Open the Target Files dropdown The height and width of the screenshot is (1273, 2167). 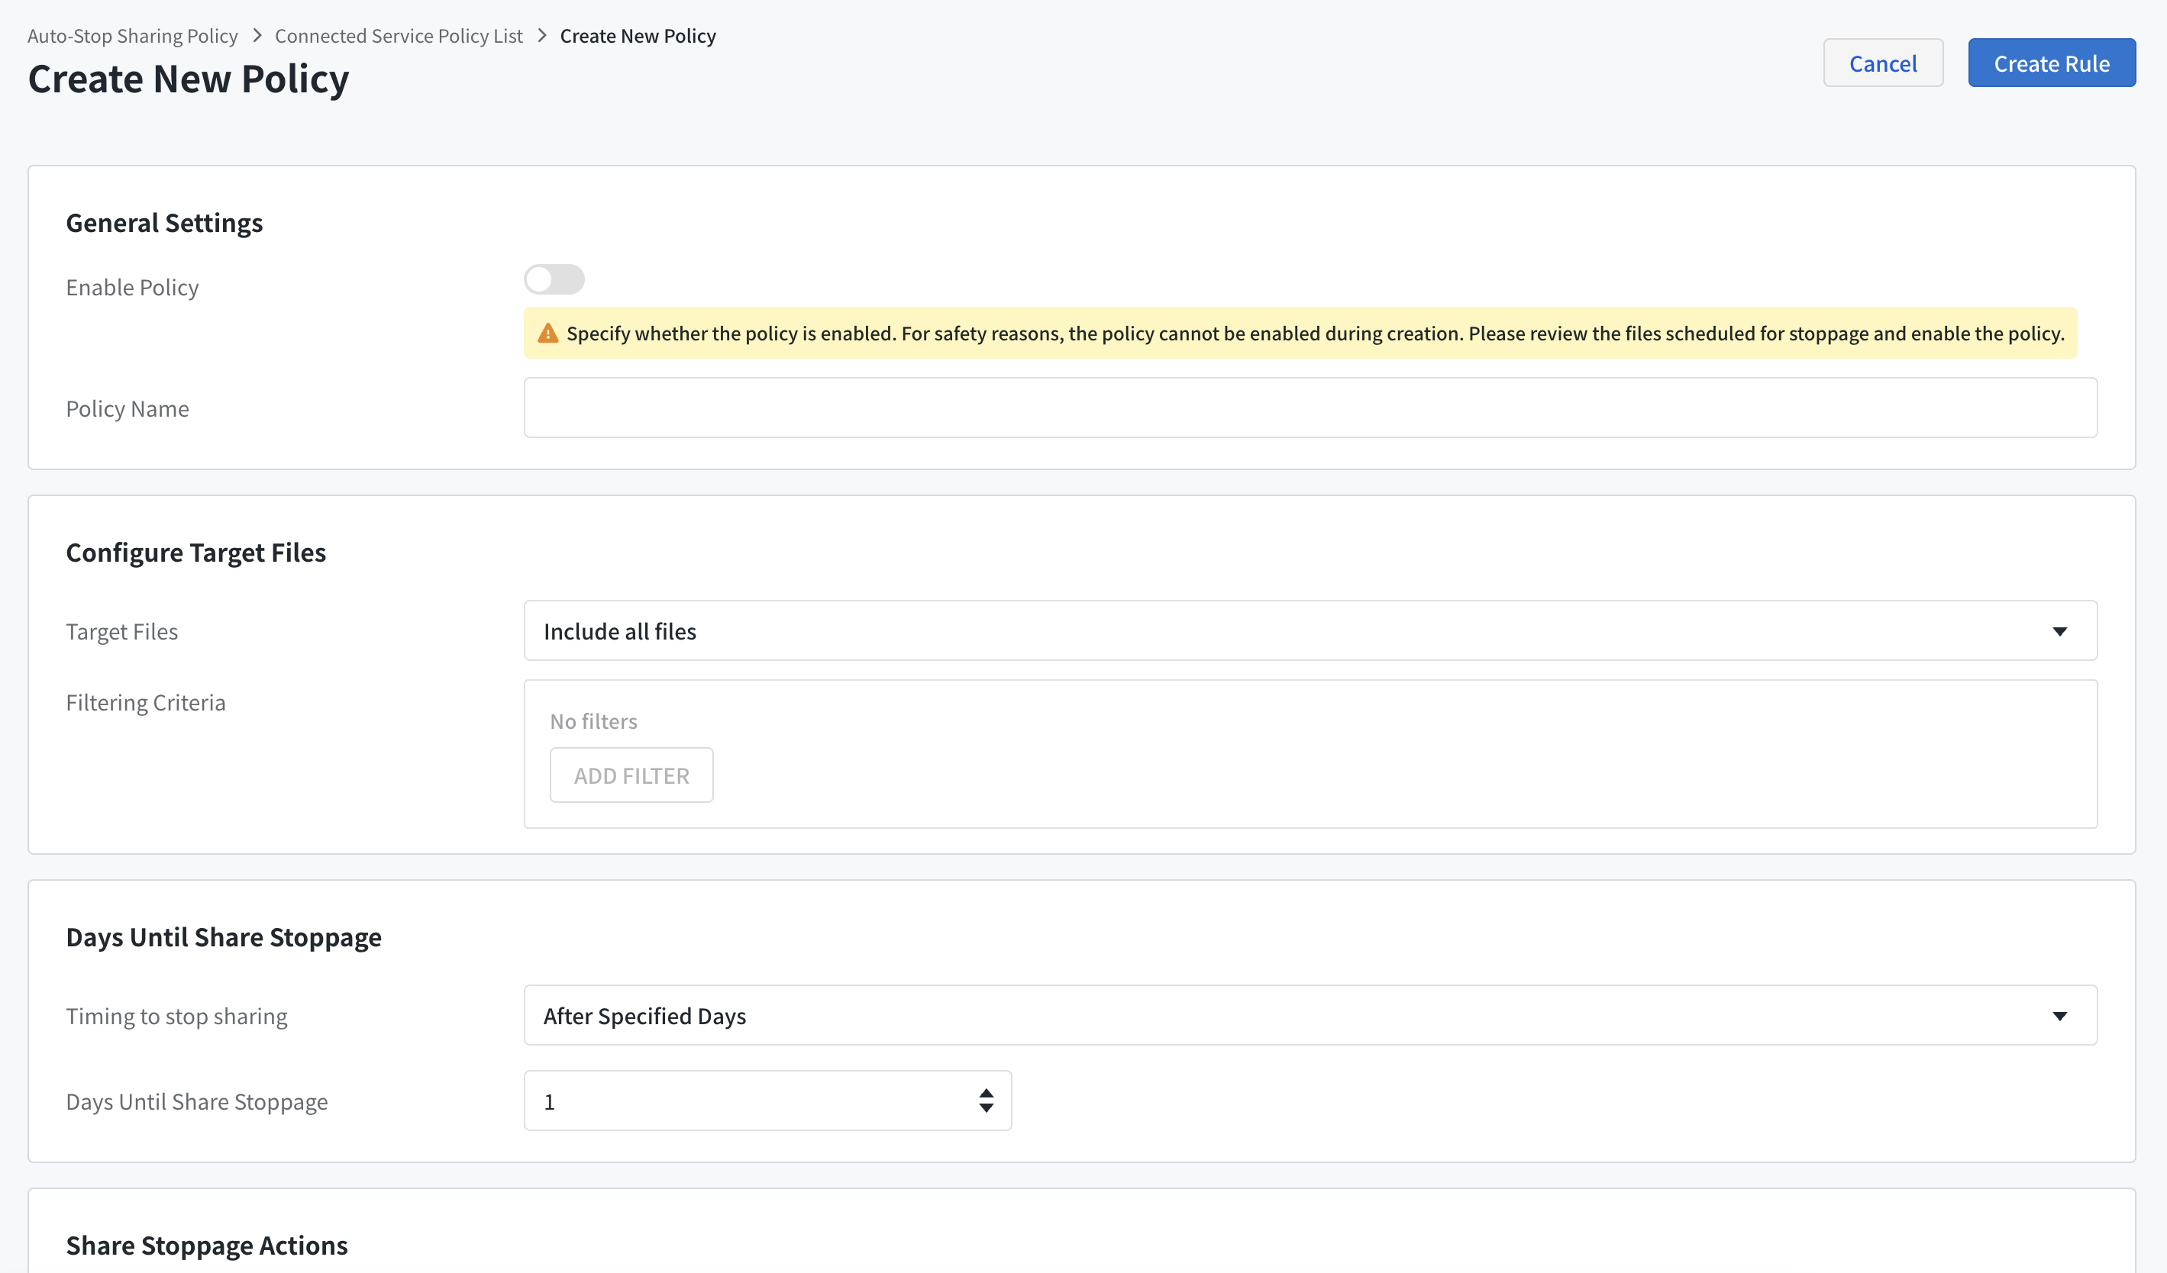(1310, 631)
